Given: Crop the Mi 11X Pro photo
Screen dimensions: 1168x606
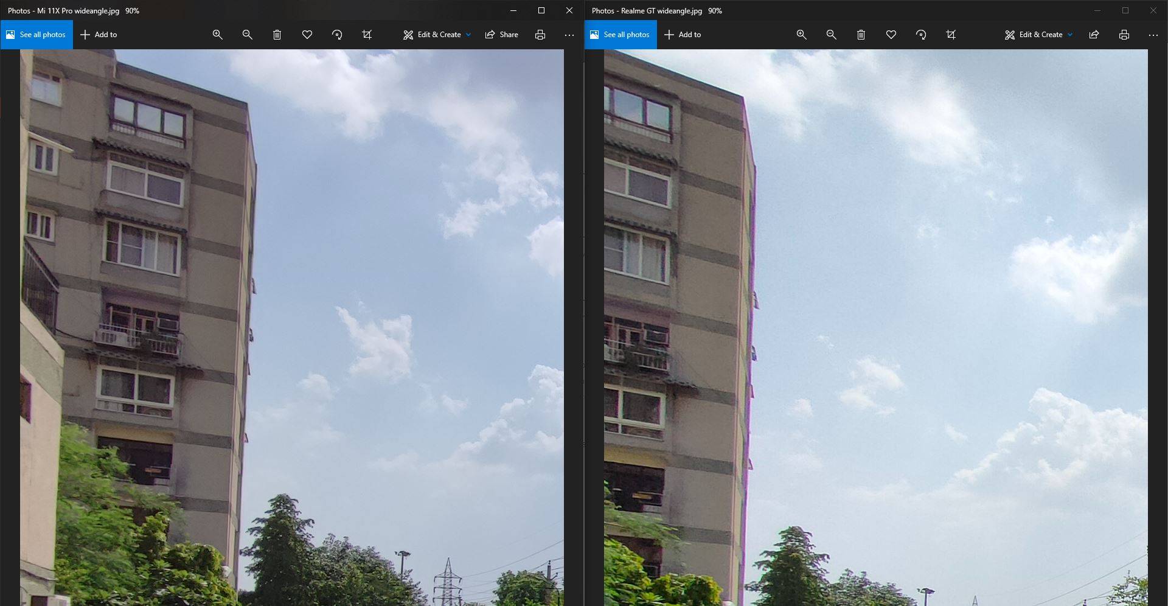Looking at the screenshot, I should click(367, 35).
